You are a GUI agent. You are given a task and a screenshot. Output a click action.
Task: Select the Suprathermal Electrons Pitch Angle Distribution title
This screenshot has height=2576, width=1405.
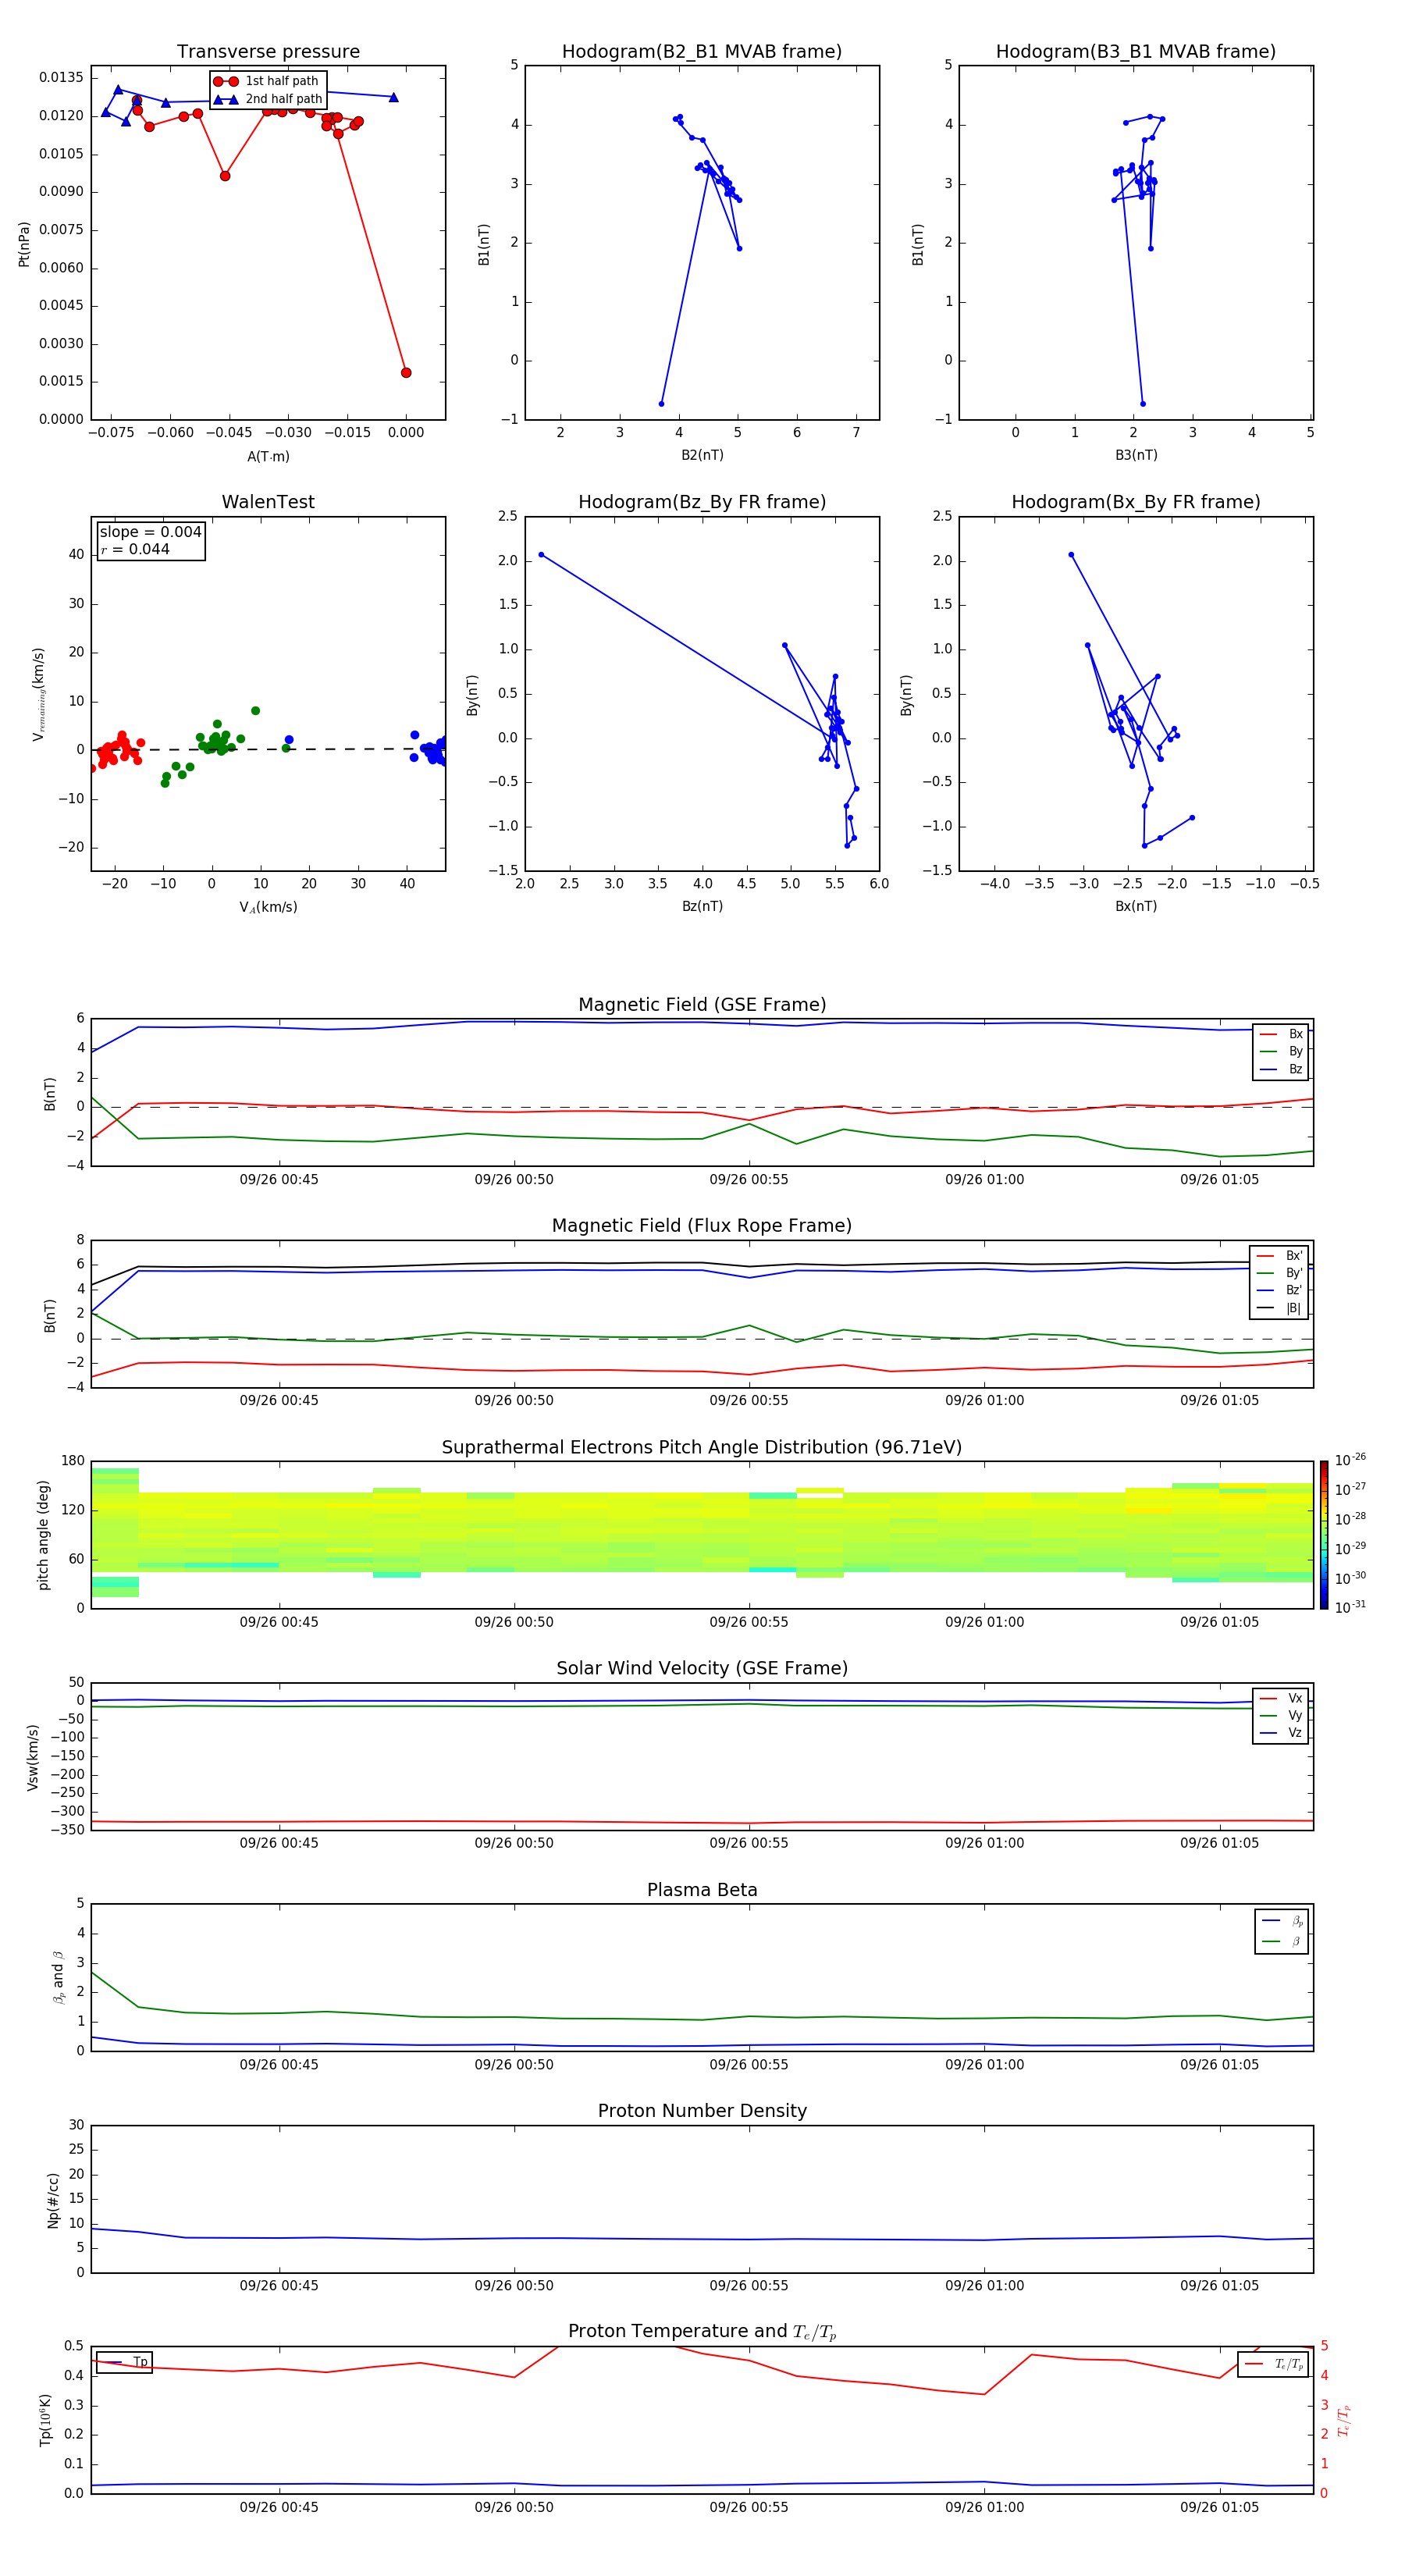pyautogui.click(x=702, y=1448)
